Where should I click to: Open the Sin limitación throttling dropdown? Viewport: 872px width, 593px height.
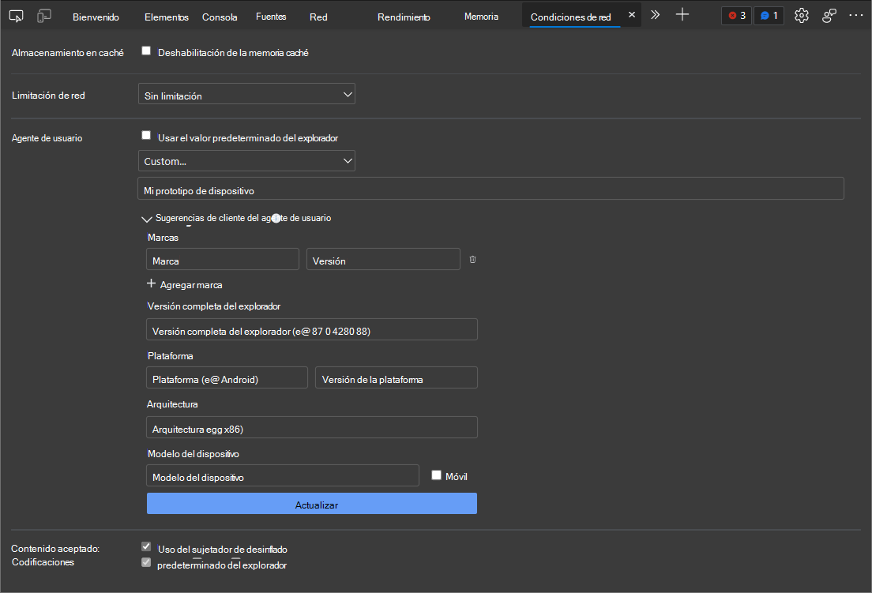(246, 93)
